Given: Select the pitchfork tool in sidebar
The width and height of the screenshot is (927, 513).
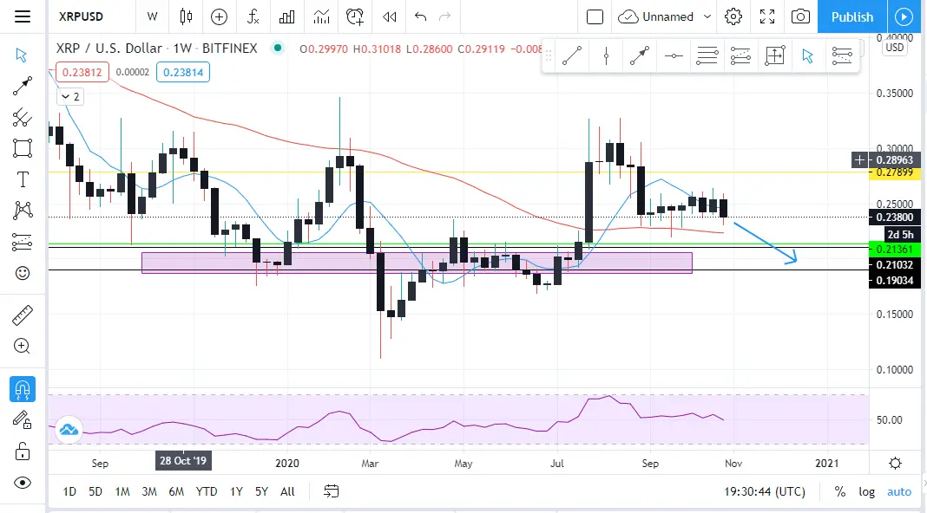Looking at the screenshot, I should coord(22,118).
